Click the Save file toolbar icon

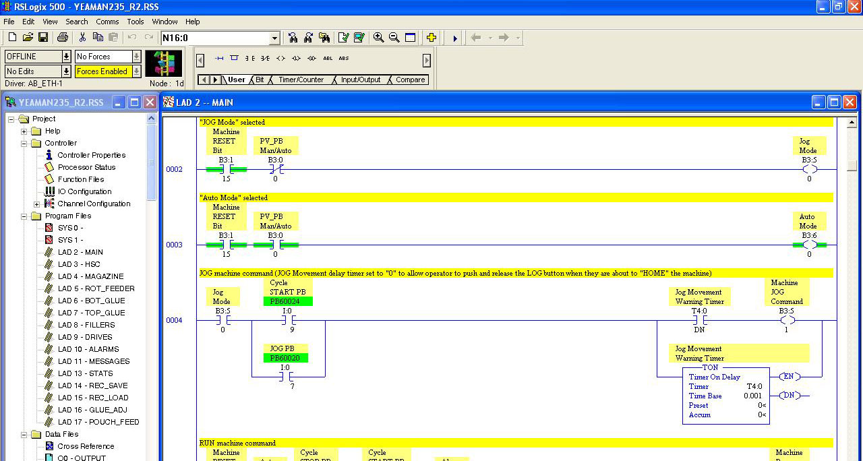[43, 38]
